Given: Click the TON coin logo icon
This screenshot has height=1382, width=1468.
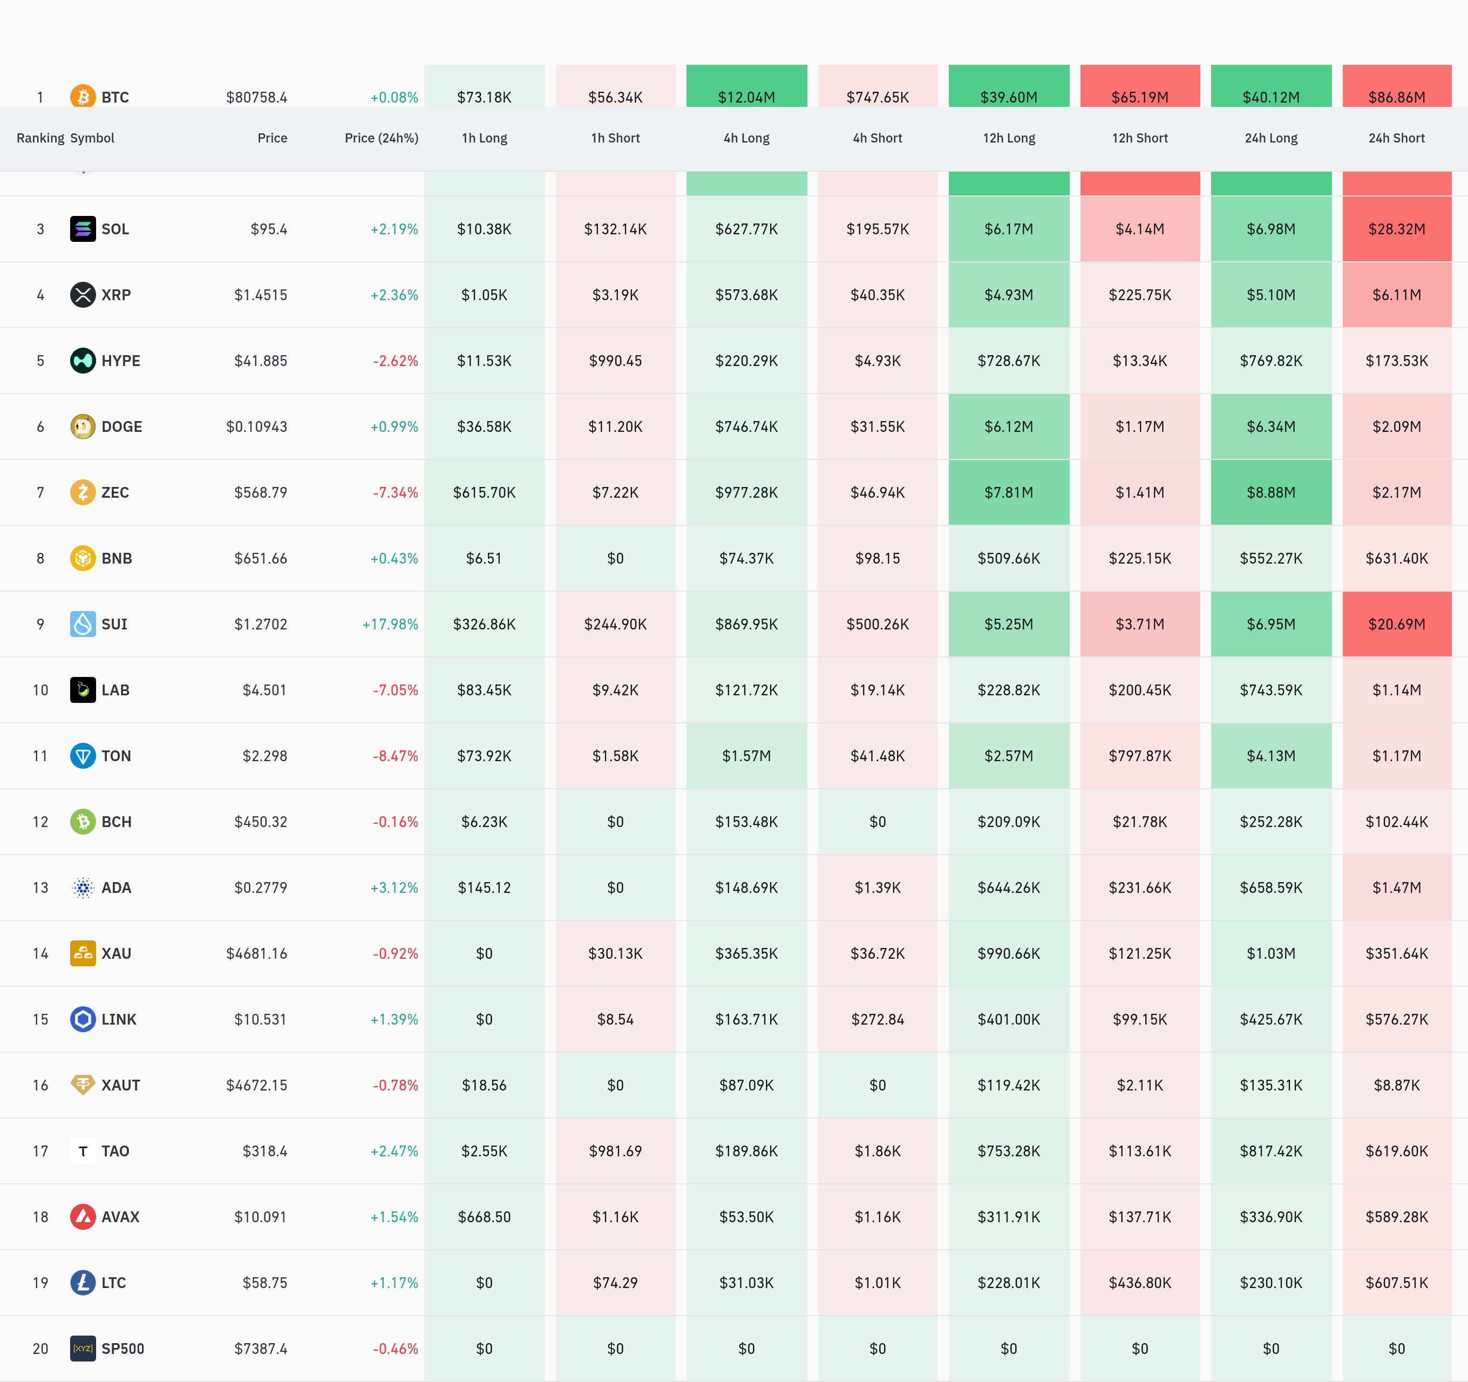Looking at the screenshot, I should [83, 756].
